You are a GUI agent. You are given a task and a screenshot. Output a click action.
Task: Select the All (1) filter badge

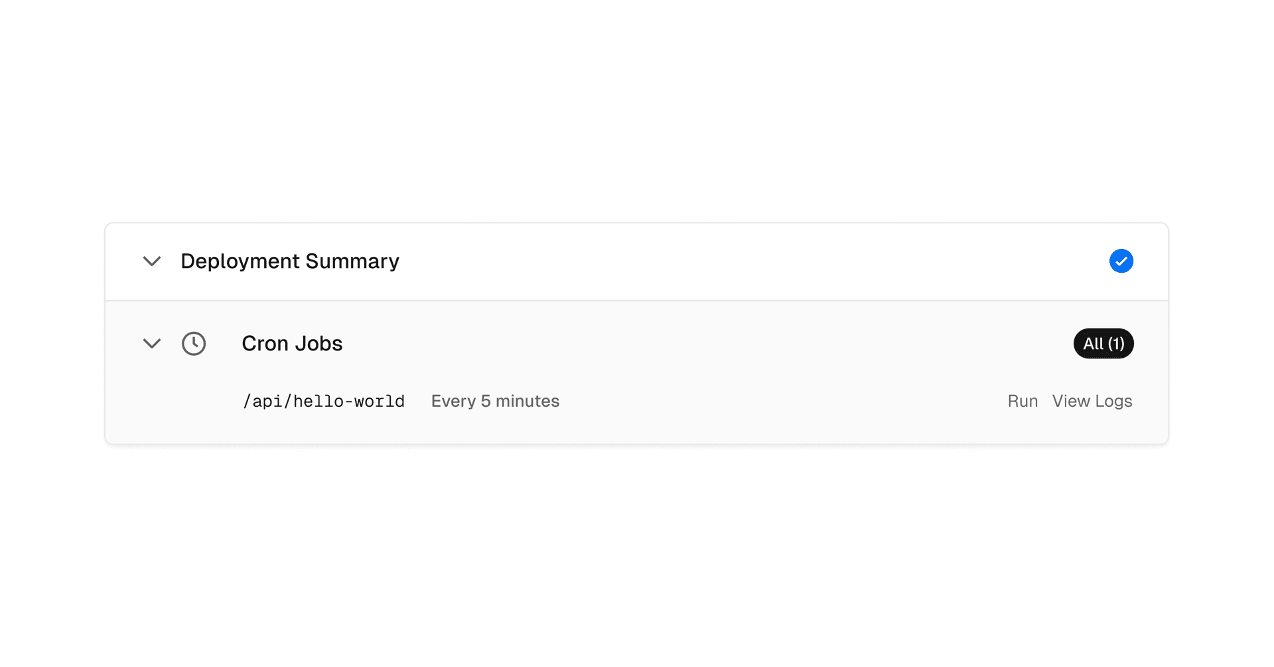pyautogui.click(x=1103, y=344)
